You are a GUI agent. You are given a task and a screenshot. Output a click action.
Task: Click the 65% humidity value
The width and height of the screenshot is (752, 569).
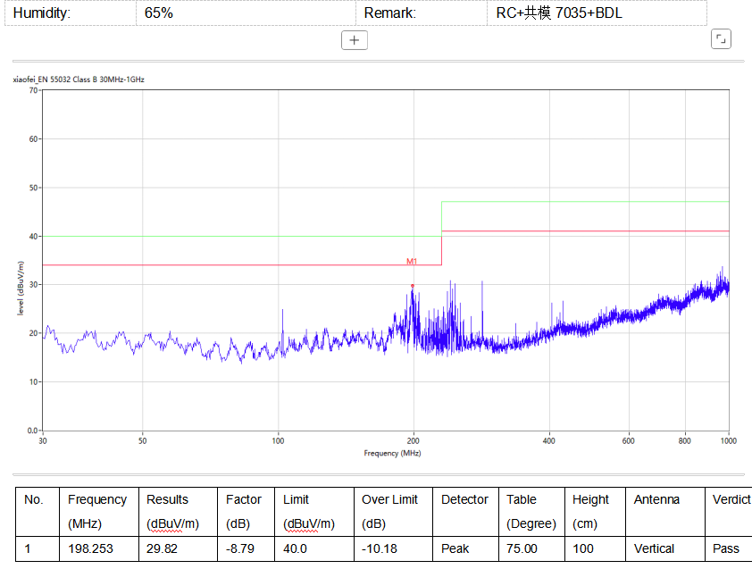point(159,13)
